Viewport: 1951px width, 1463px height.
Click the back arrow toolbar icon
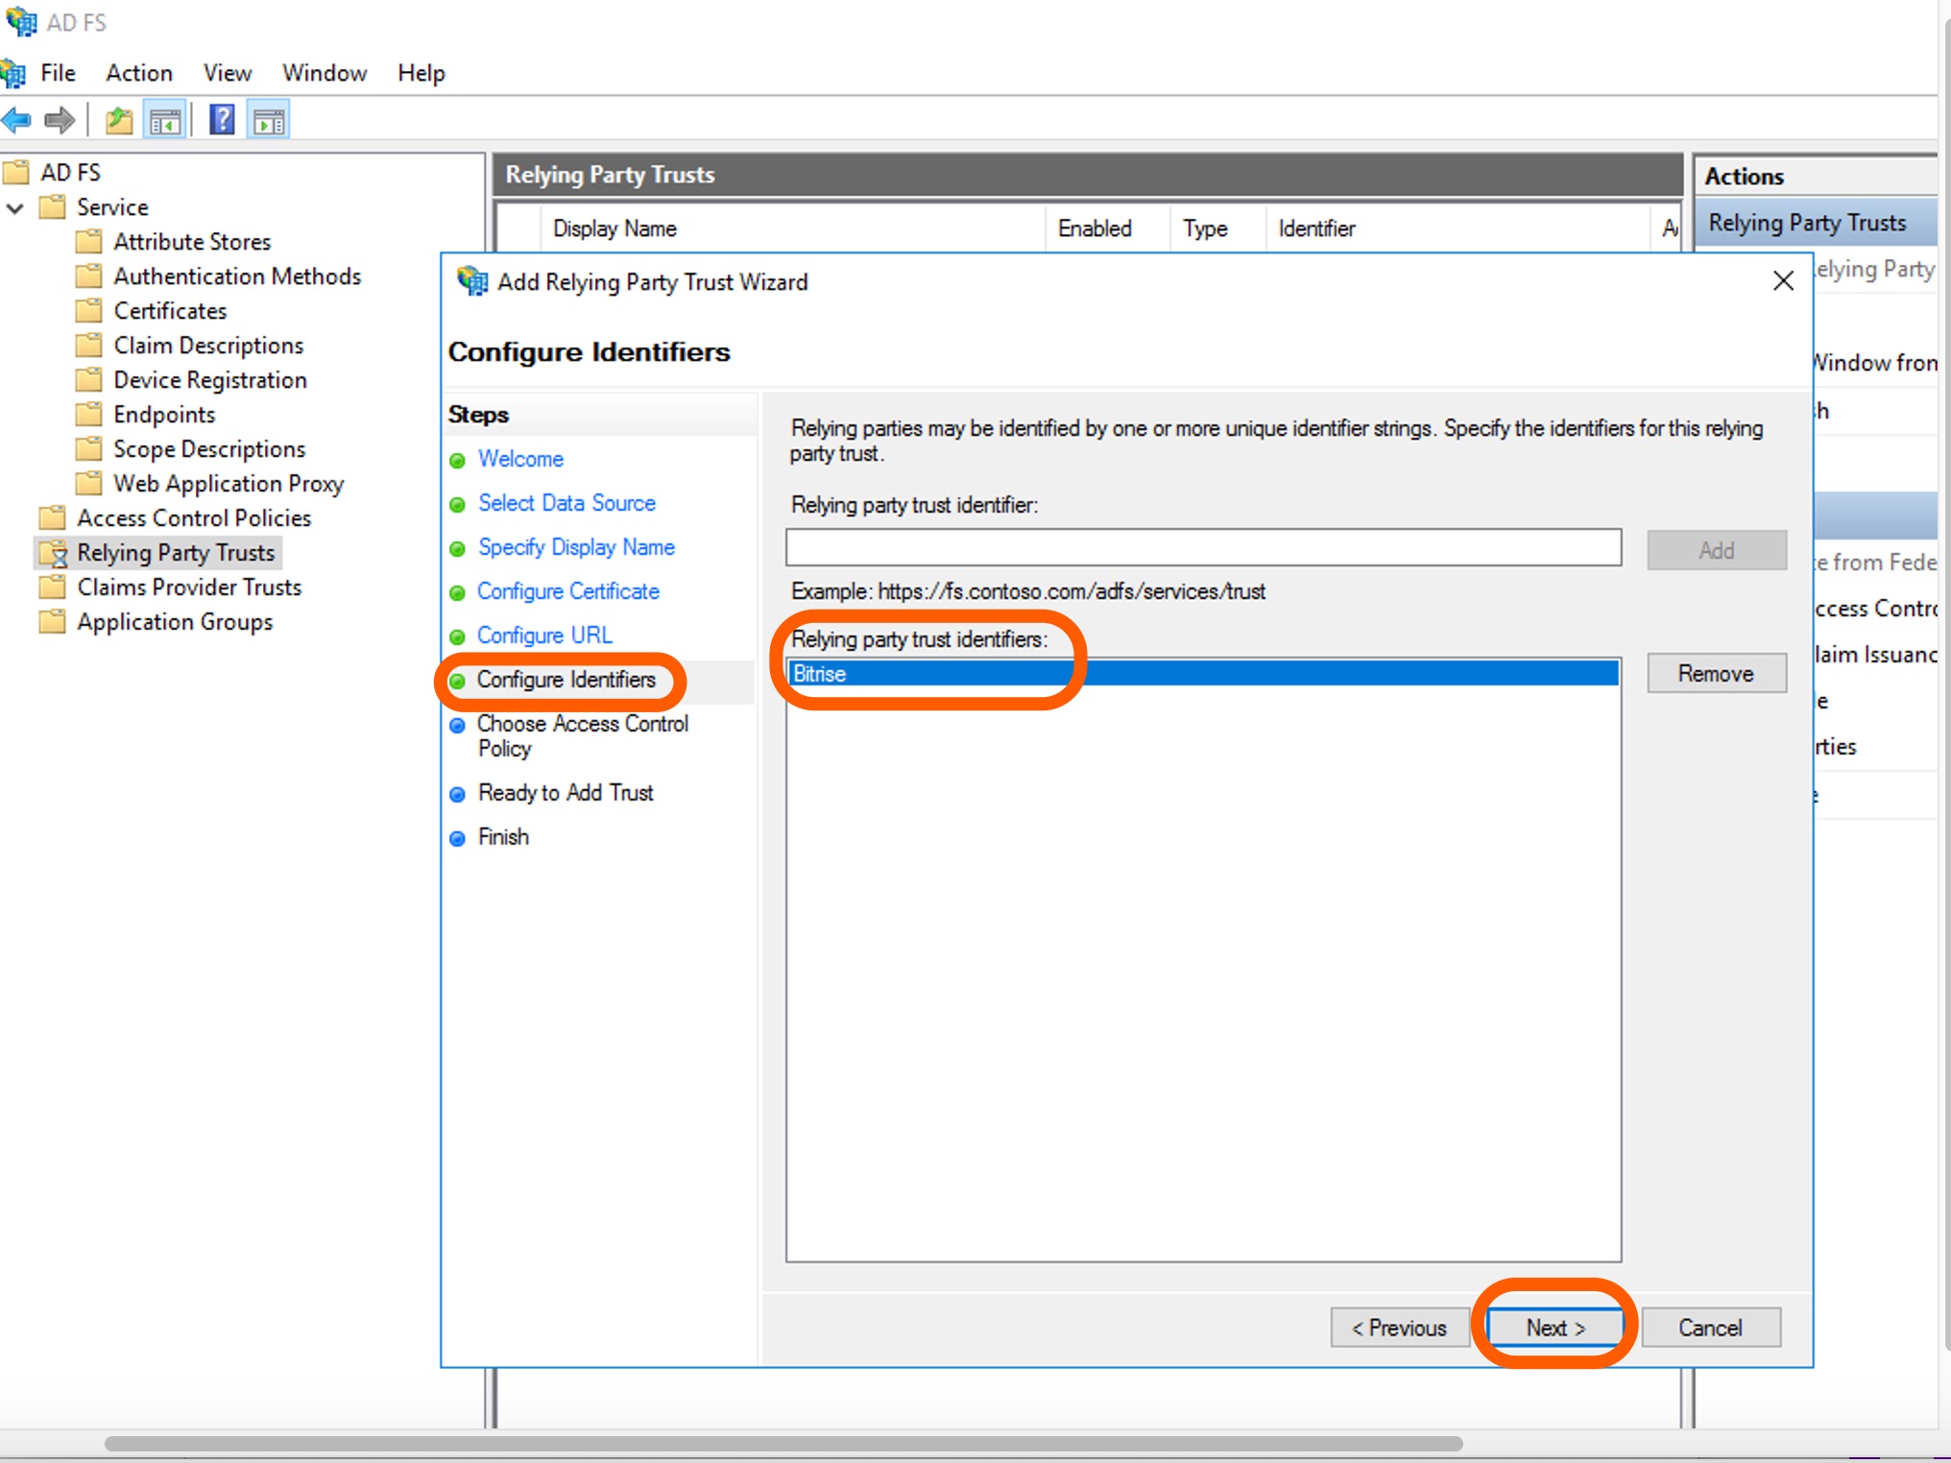pyautogui.click(x=17, y=121)
